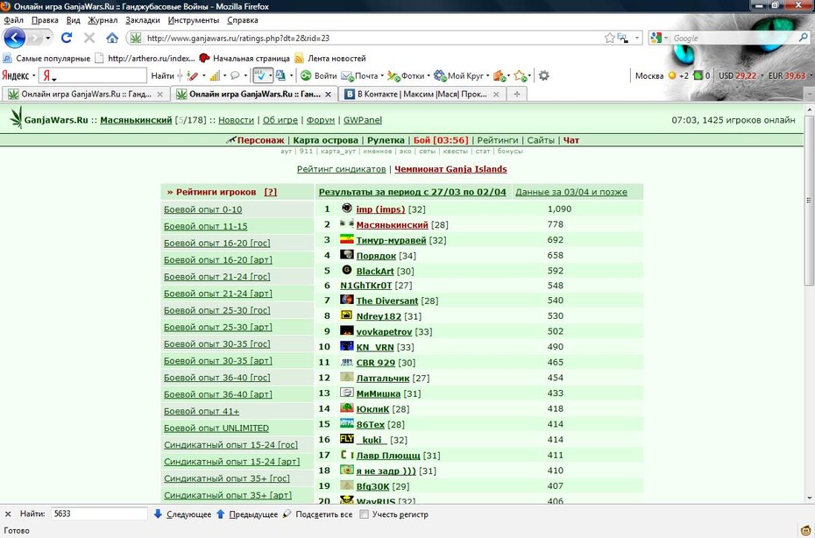The width and height of the screenshot is (815, 538).
Task: Reload the page with the refresh icon
Action: (66, 38)
